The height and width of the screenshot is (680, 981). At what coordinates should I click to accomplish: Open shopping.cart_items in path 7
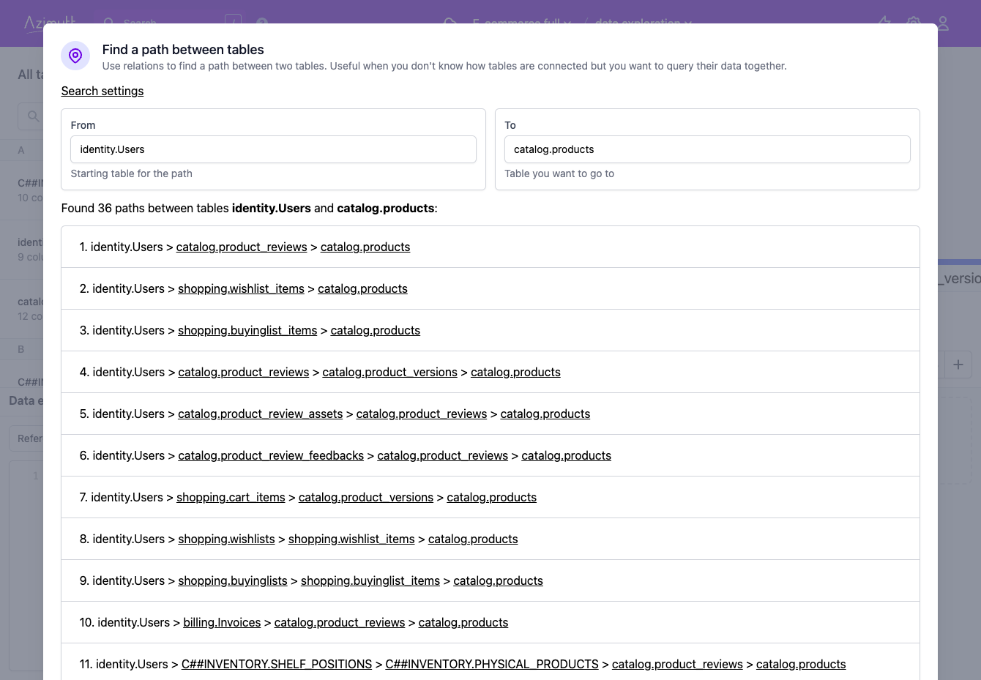[x=231, y=497]
